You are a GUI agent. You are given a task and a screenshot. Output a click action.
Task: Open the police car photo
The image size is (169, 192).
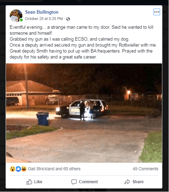click(84, 113)
